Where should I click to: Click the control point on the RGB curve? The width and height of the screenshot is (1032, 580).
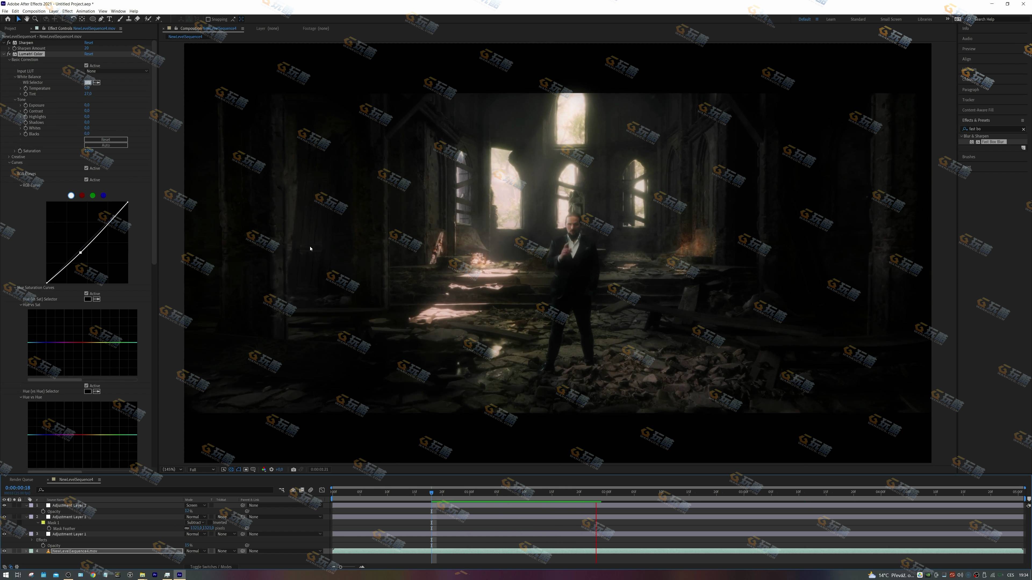(x=81, y=253)
